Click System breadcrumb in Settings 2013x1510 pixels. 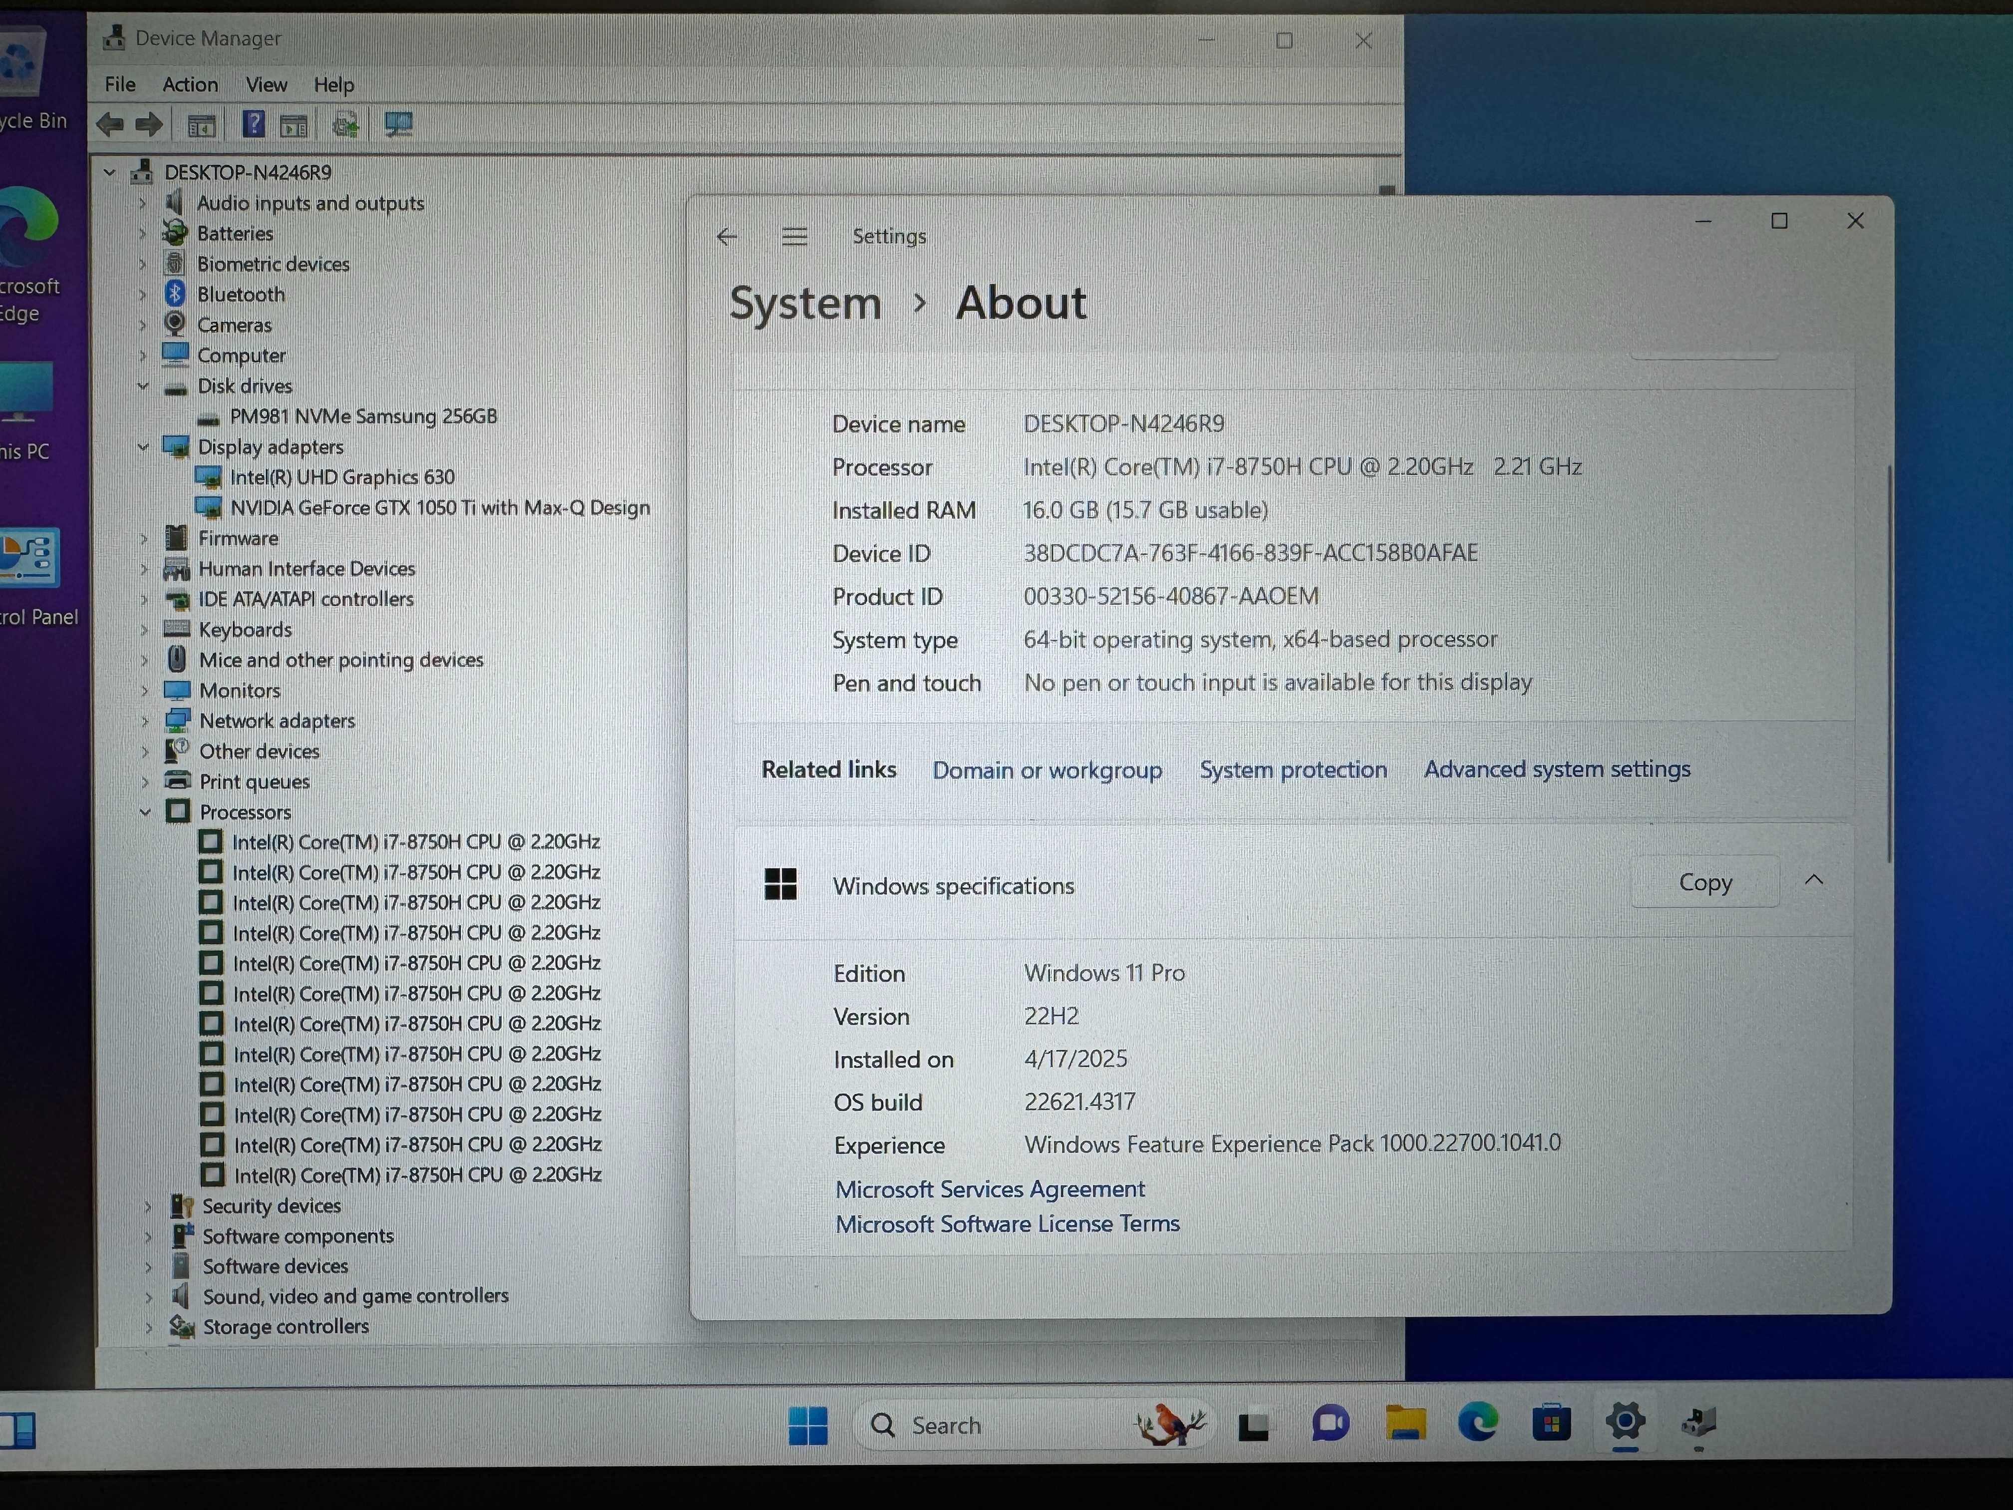click(x=805, y=303)
